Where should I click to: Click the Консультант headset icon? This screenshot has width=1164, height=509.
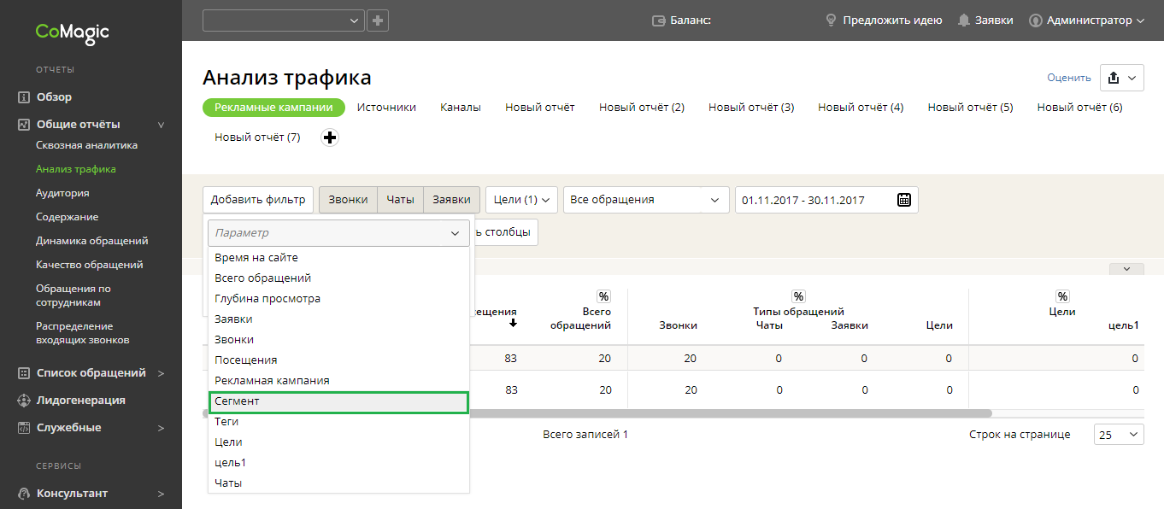click(24, 494)
